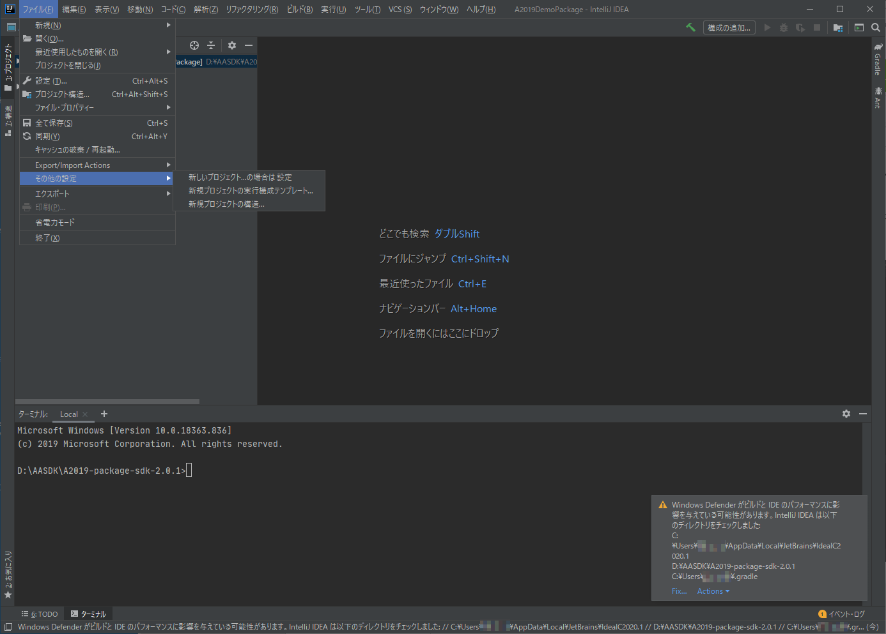
Task: Choose 新規プロジェクトの実行構成テンプレート... item
Action: 249,190
